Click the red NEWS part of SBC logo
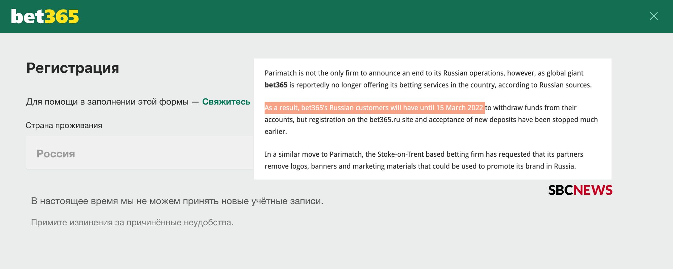The image size is (673, 269). point(593,190)
